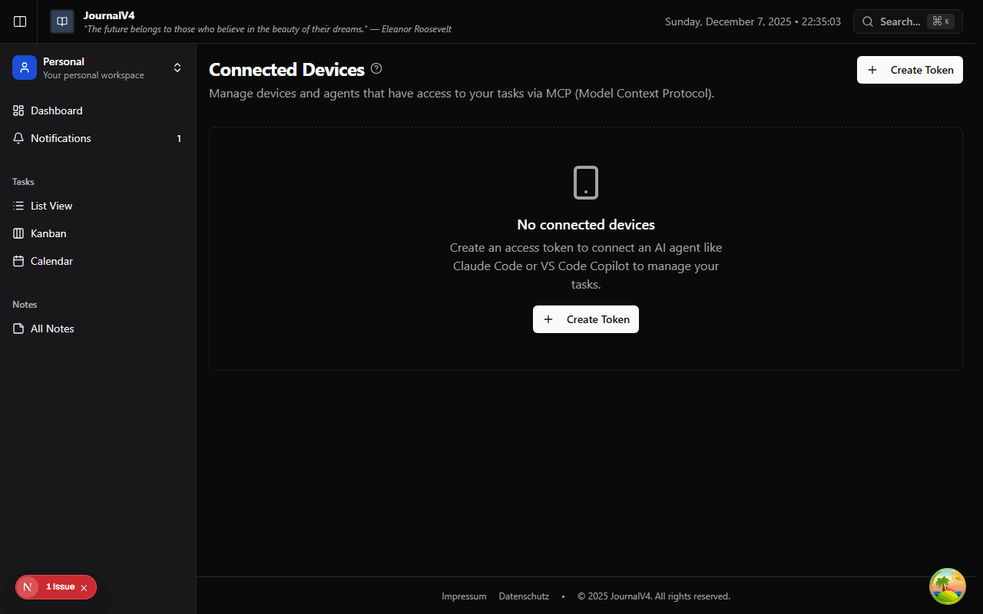Open the Notifications bell icon

18,138
